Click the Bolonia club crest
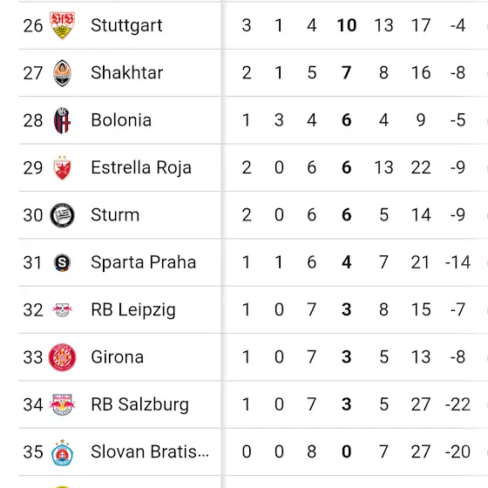488x488 pixels. [x=62, y=120]
